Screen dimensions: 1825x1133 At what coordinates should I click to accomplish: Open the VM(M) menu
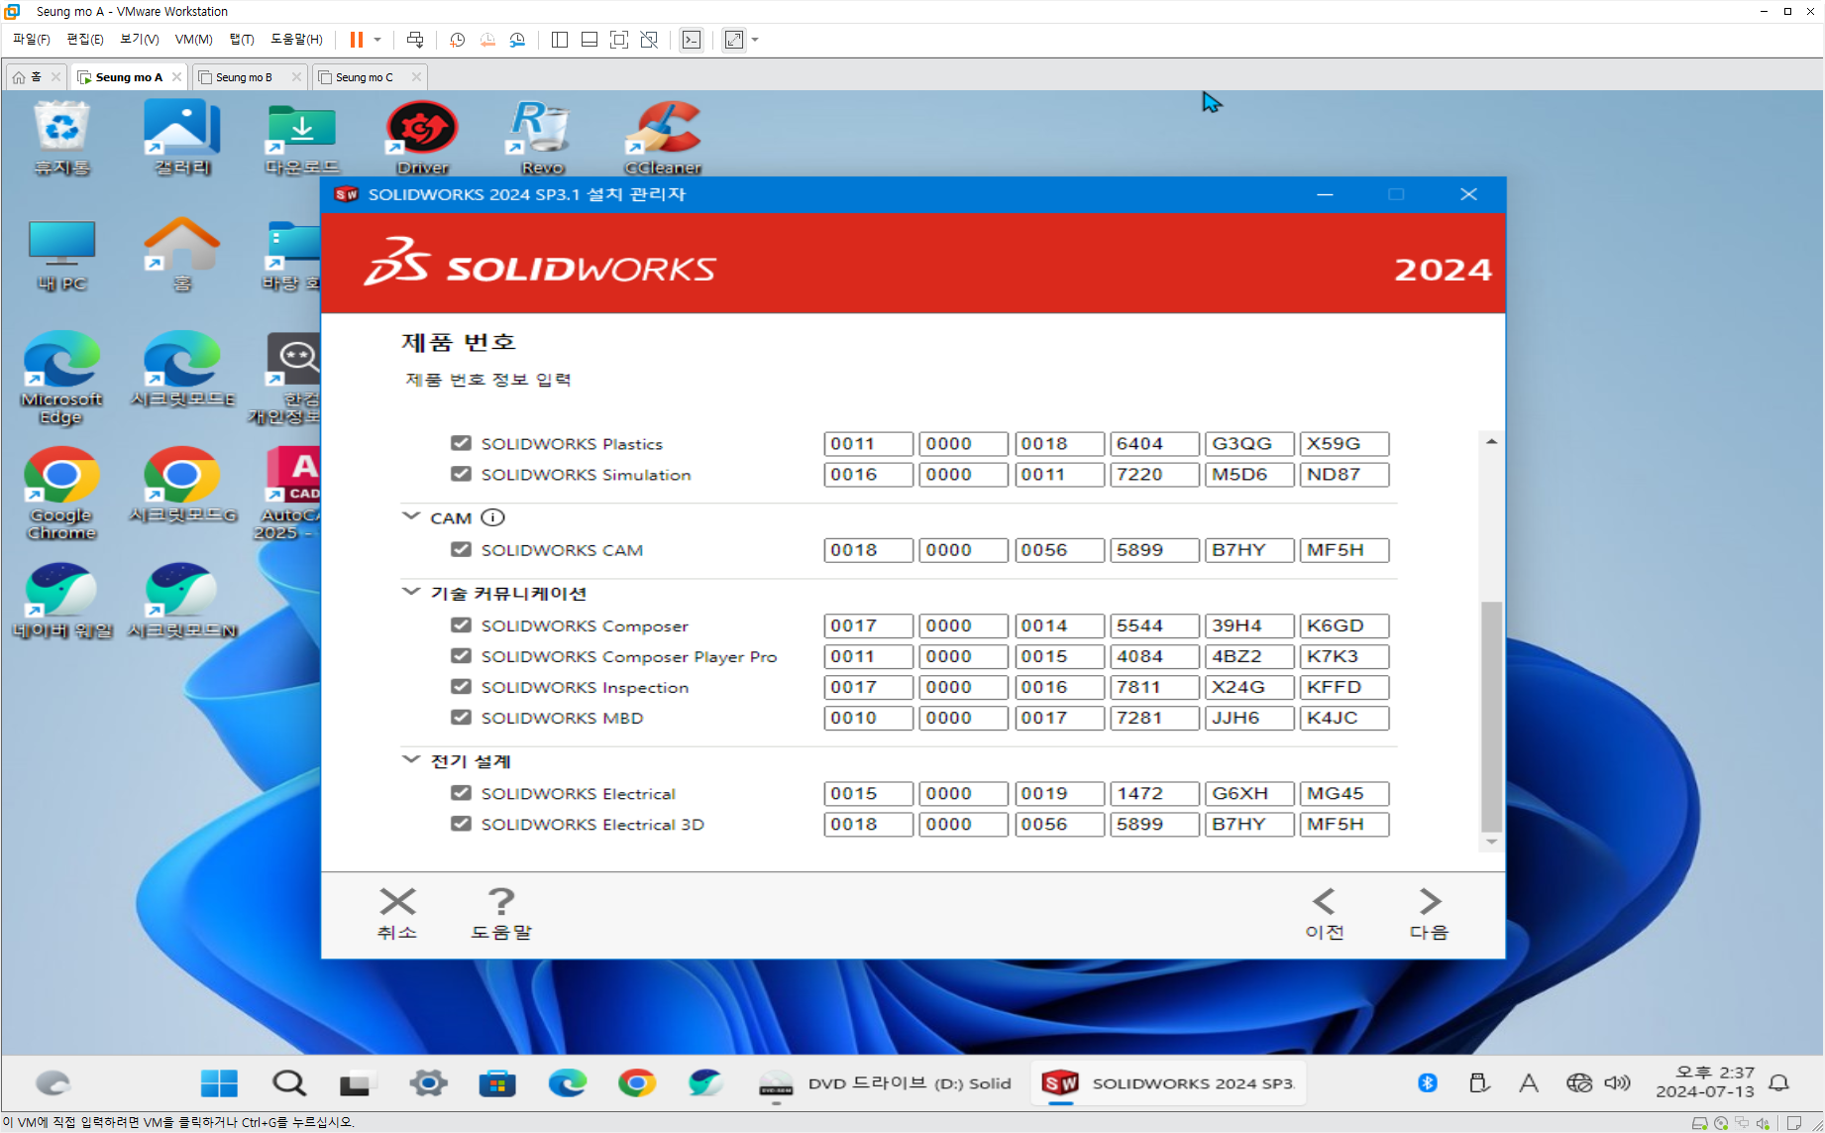194,40
